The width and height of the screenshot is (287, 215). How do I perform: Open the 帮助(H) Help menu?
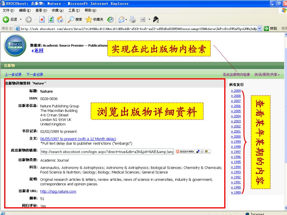coord(91,10)
